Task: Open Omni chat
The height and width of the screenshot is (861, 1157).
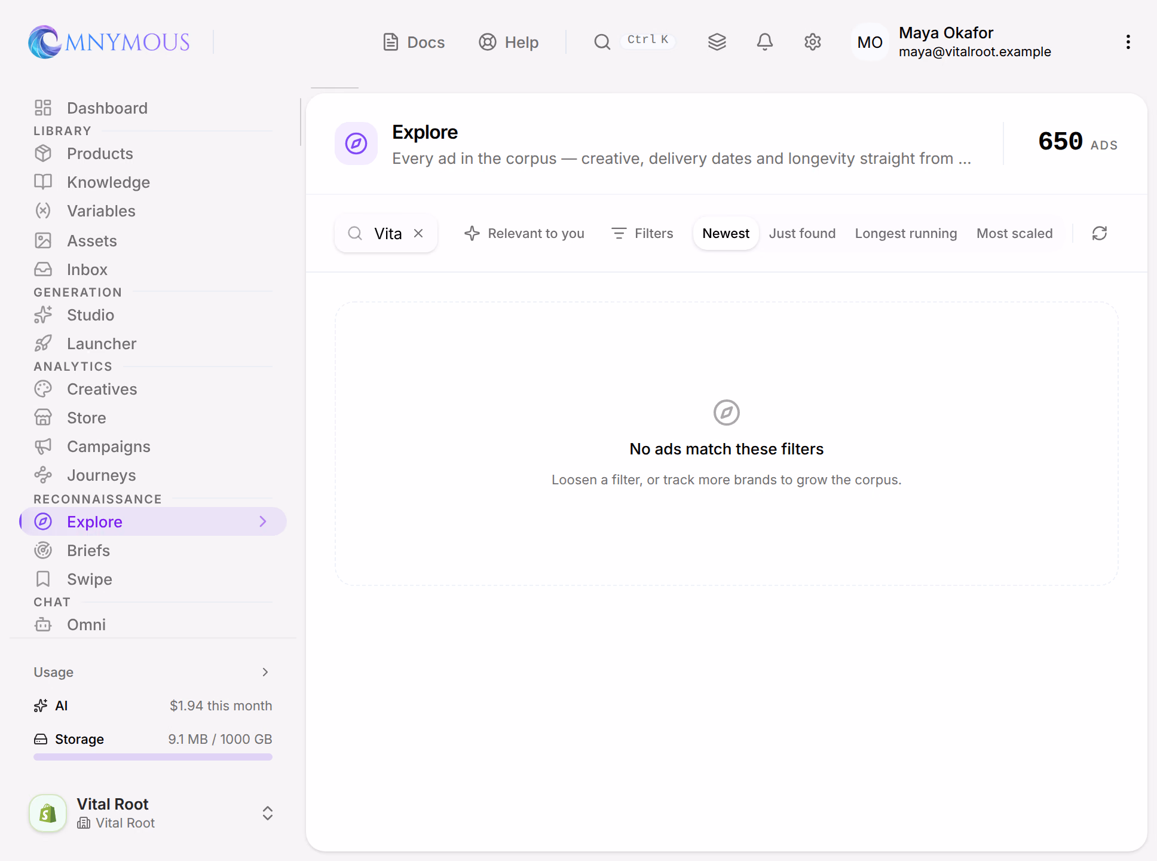Action: [153, 624]
